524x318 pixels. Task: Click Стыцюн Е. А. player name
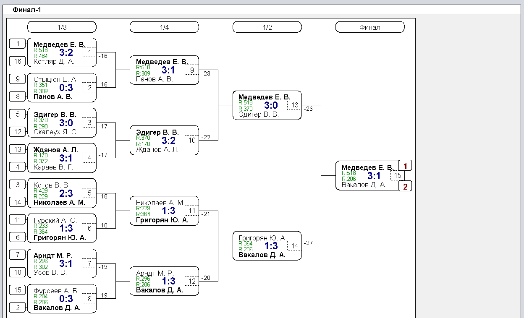(56, 79)
